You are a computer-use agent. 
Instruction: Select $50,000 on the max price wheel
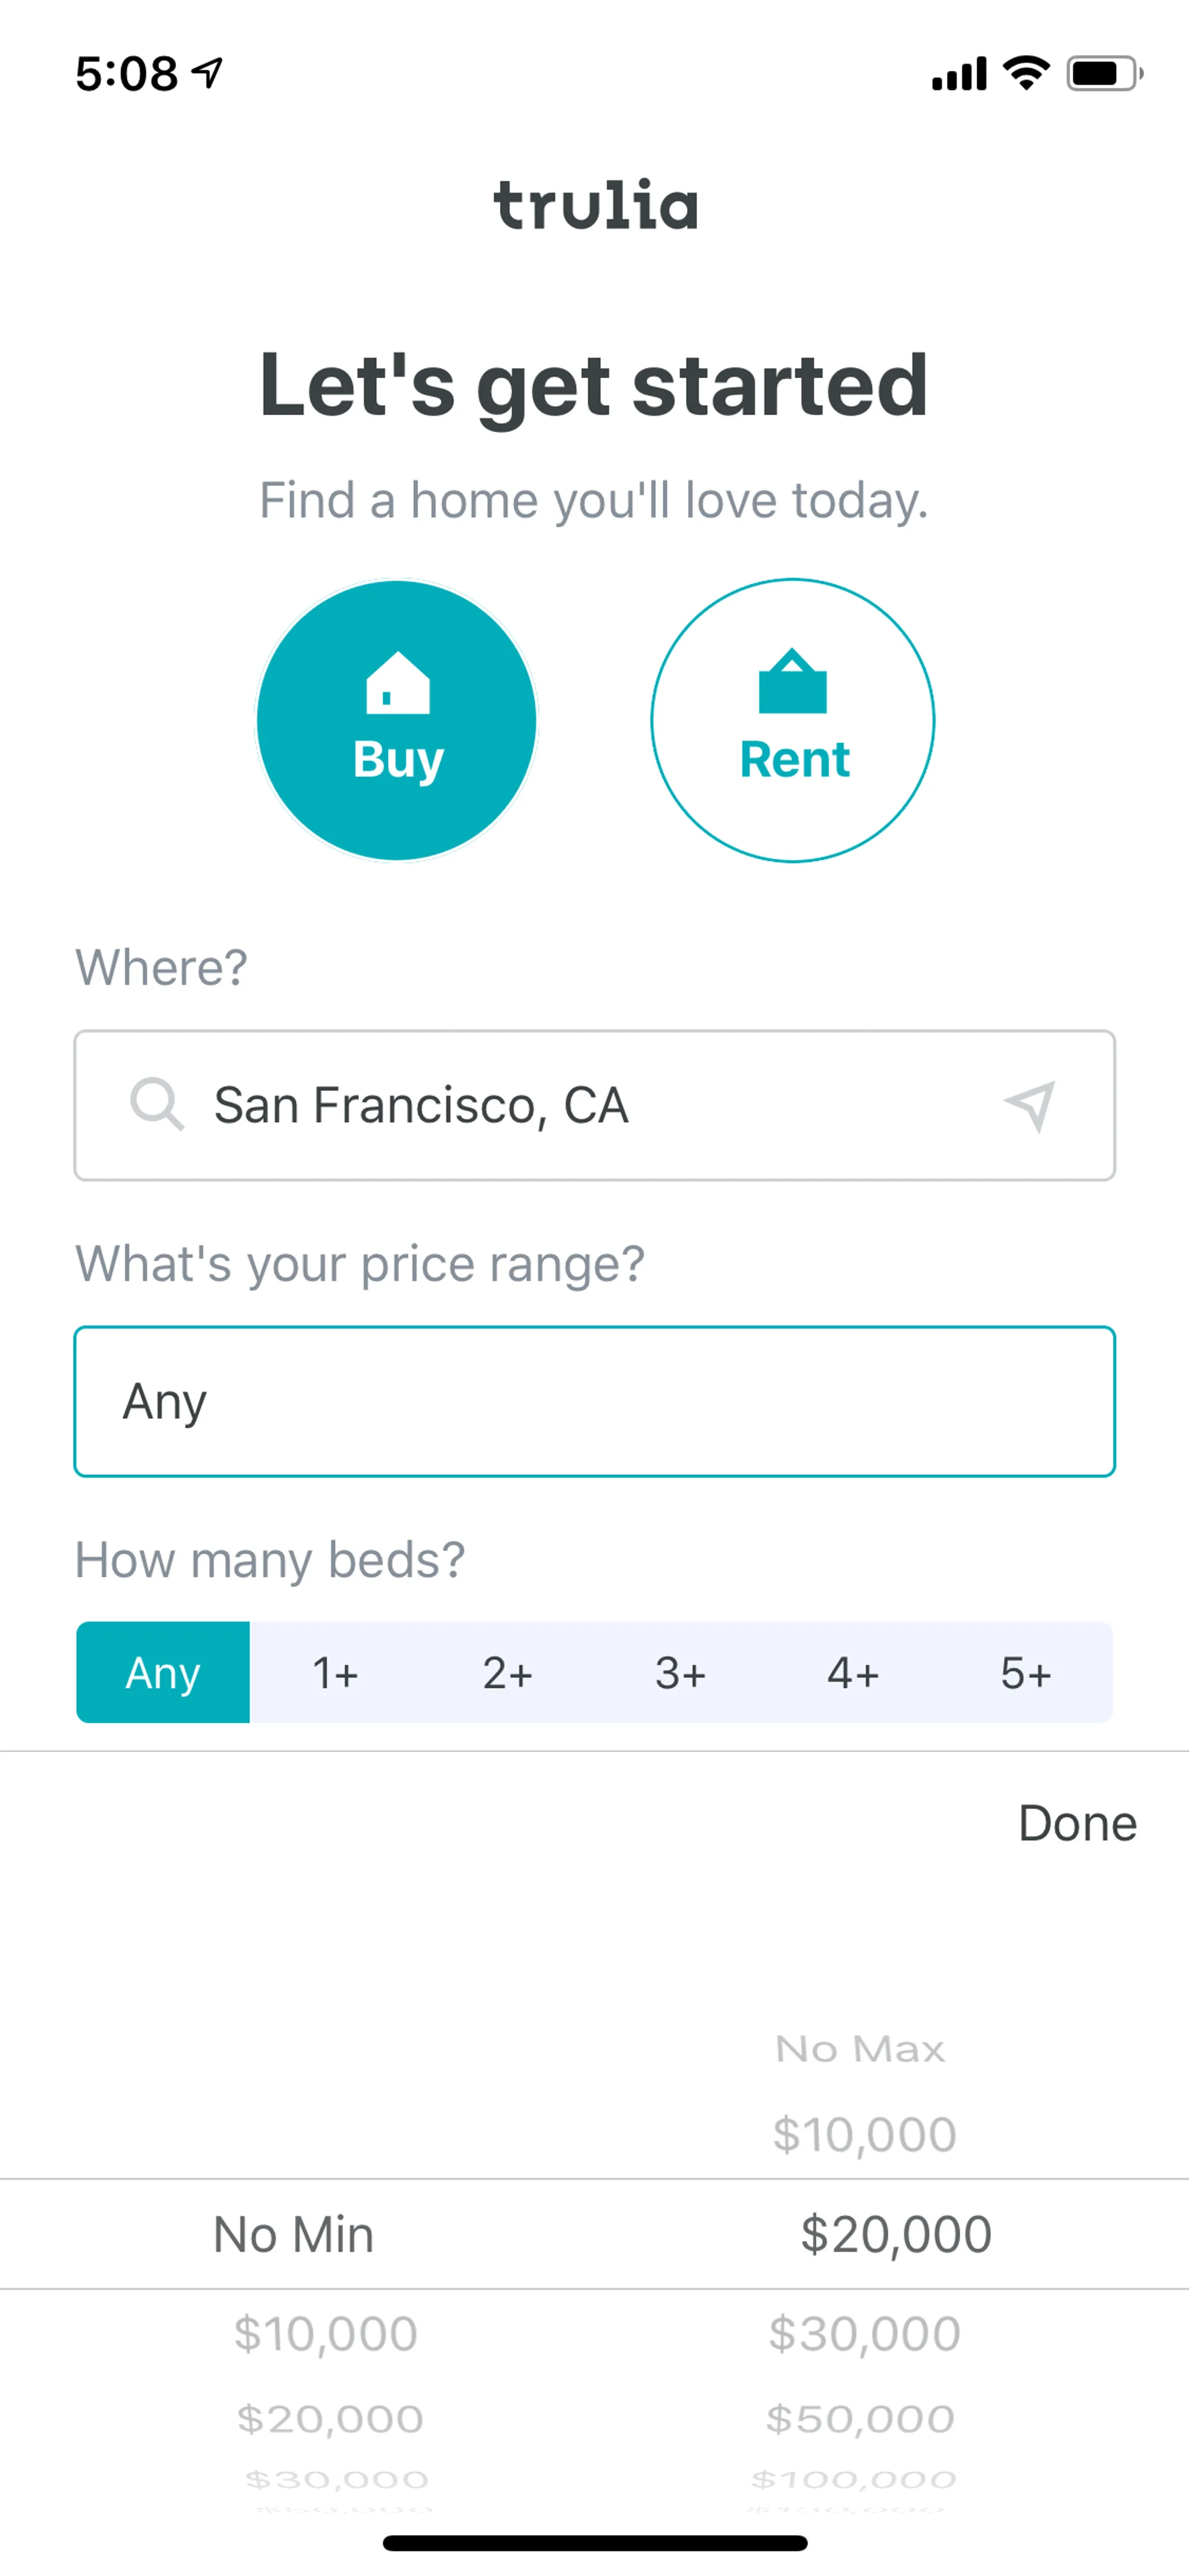(x=860, y=2419)
